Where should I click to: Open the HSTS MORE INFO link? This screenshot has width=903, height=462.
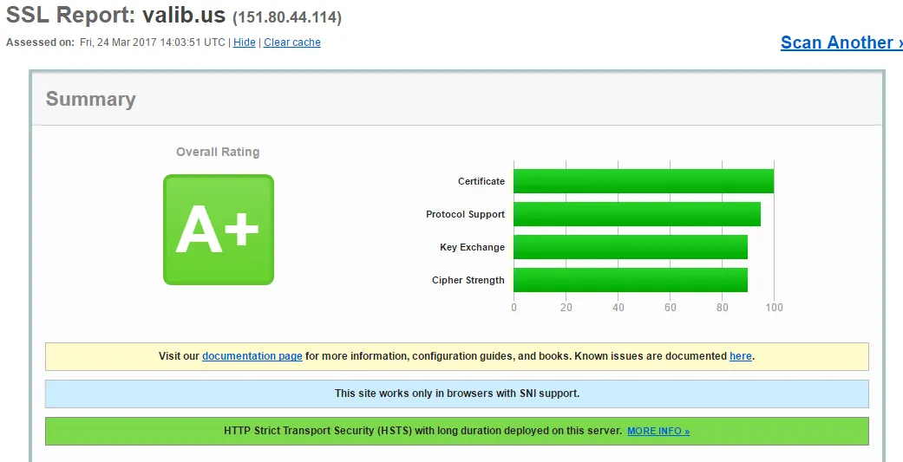658,431
